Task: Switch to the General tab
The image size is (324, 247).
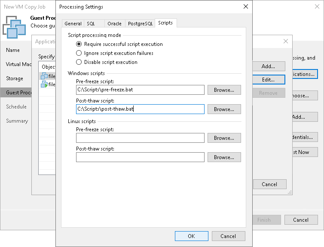Action: tap(73, 24)
